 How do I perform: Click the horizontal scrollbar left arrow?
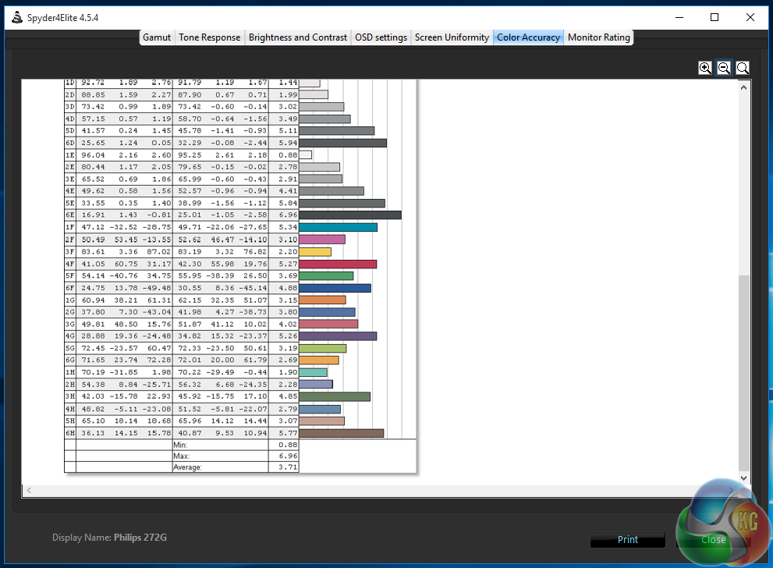point(30,491)
